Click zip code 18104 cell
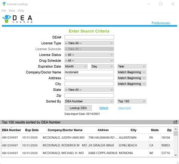 pyautogui.click(x=167, y=138)
